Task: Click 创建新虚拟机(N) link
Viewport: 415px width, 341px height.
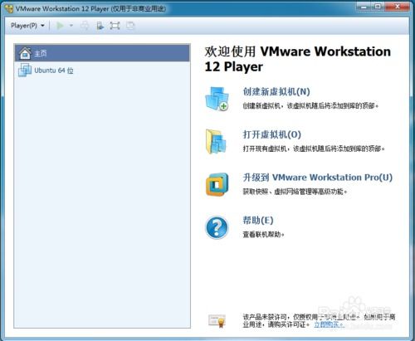Action: click(x=276, y=91)
